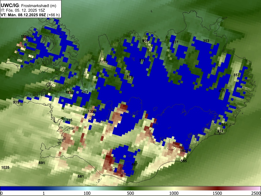Click the 857 value on the east coast

click(236, 75)
